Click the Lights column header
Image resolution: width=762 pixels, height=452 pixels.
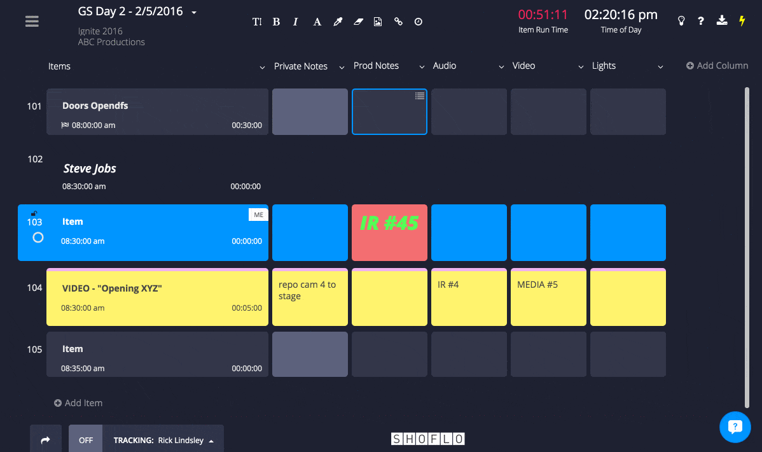pyautogui.click(x=603, y=66)
